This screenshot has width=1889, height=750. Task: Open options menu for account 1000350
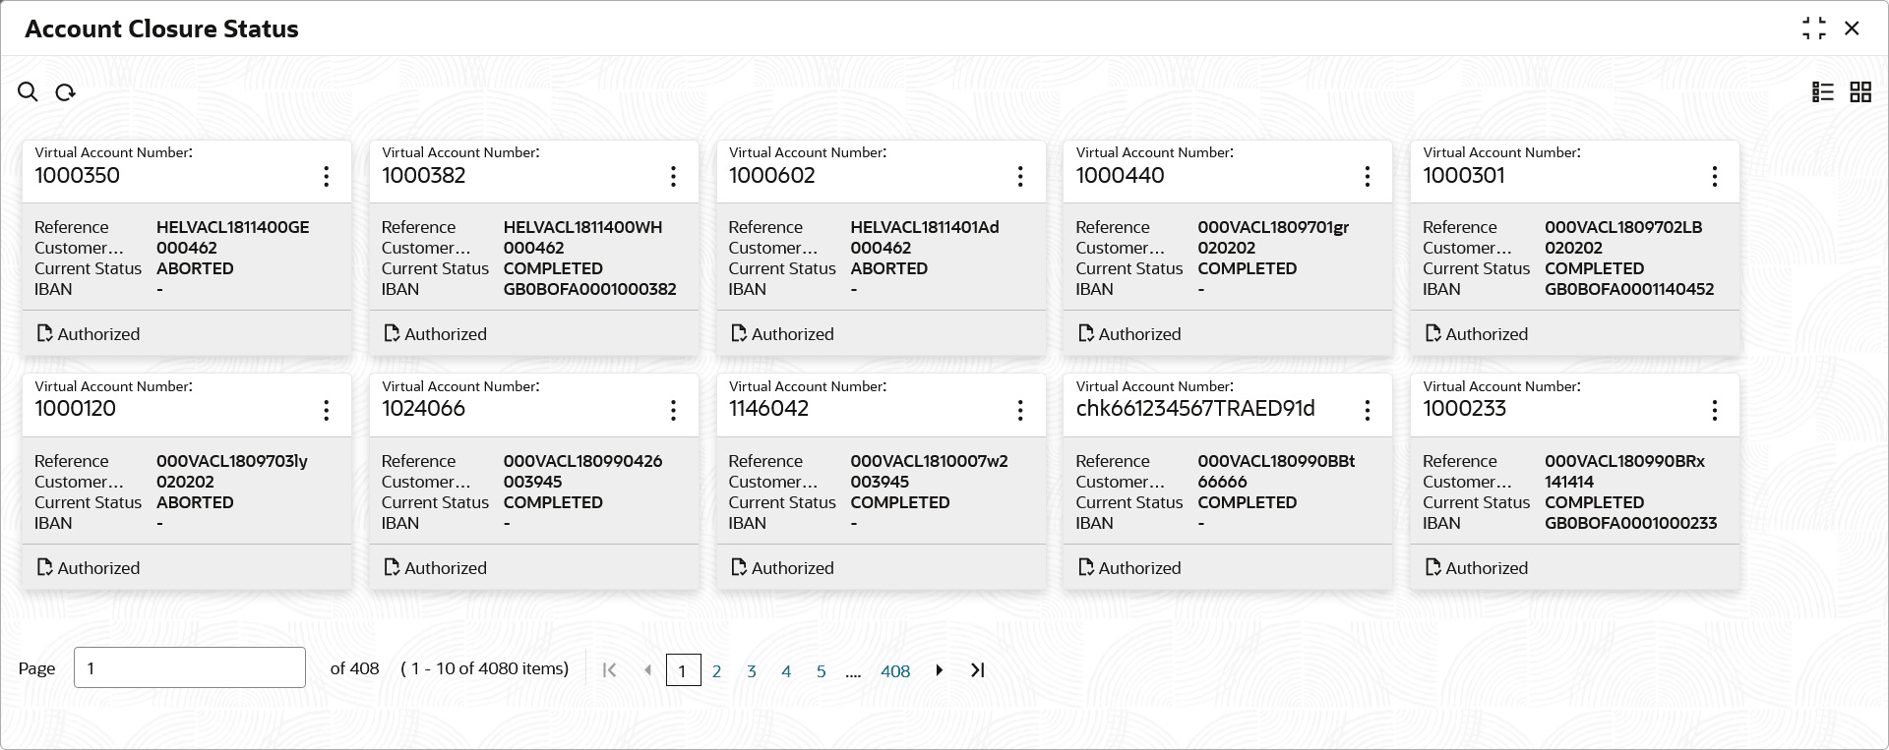(x=327, y=177)
